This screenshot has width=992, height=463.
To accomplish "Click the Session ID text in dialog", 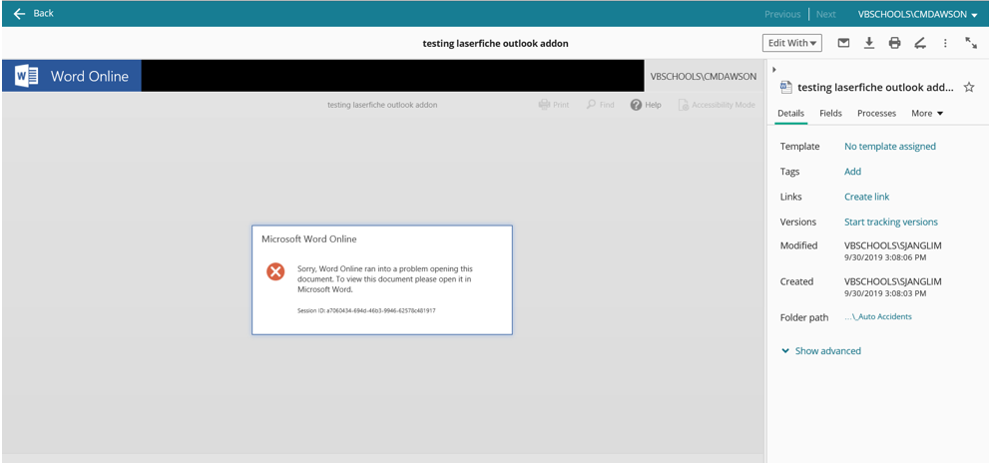I will [366, 311].
